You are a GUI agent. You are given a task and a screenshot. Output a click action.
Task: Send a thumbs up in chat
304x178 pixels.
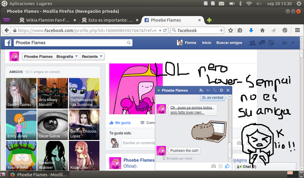[x=227, y=166]
